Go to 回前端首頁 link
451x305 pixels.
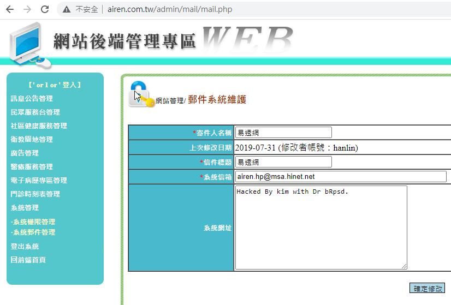(x=28, y=260)
